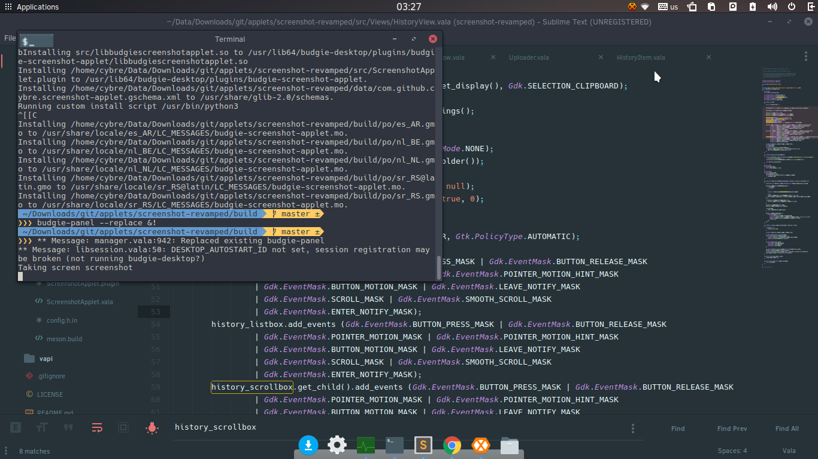Toggle wrap search option
The height and width of the screenshot is (459, 818).
coord(97,427)
